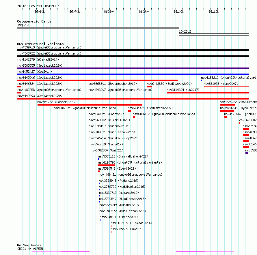
Task: Open the GRID1|NM_017551 gene label
Action: 30,249
